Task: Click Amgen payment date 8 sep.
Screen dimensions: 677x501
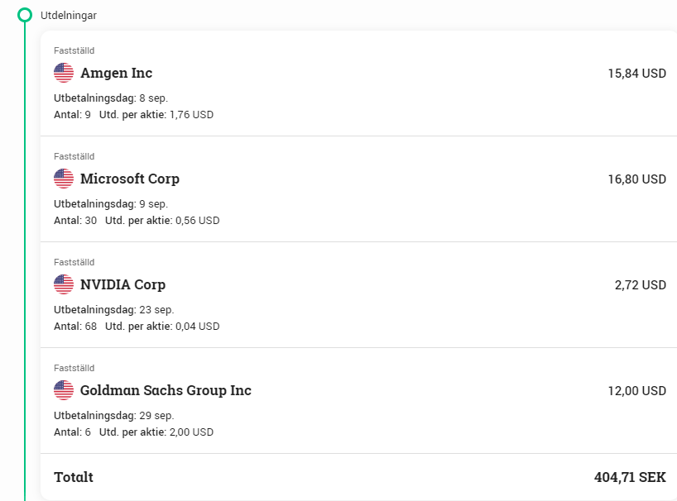Action: coord(153,98)
